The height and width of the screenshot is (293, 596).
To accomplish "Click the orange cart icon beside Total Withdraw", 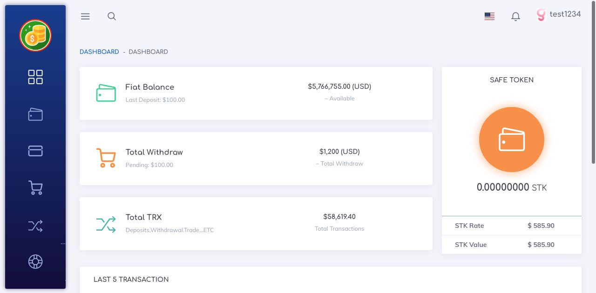I will point(106,158).
